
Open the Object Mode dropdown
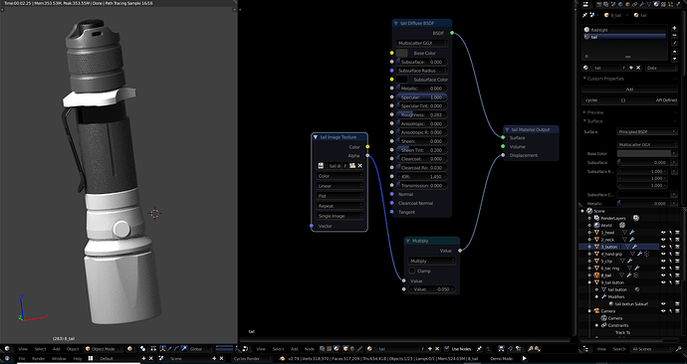(x=104, y=349)
